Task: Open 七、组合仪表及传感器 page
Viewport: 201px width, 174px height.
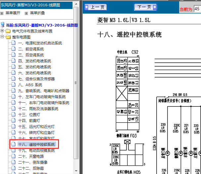Action: click(x=36, y=79)
